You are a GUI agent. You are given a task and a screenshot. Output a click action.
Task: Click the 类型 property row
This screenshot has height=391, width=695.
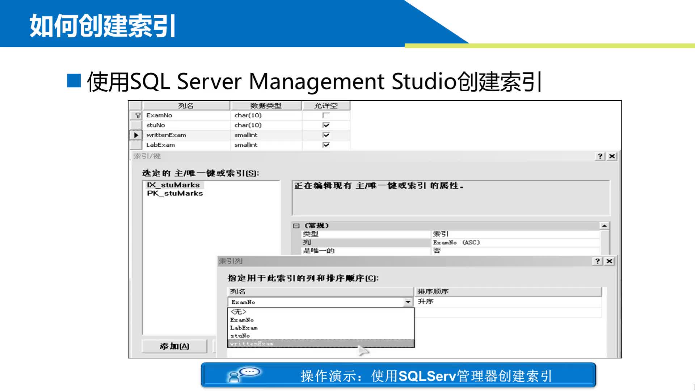pos(451,234)
